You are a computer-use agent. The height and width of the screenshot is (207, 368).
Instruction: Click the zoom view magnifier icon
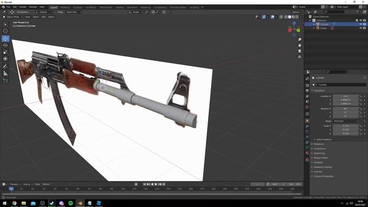click(300, 40)
